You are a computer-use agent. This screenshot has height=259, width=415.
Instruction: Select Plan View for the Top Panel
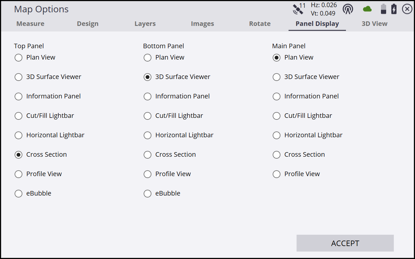(x=18, y=57)
